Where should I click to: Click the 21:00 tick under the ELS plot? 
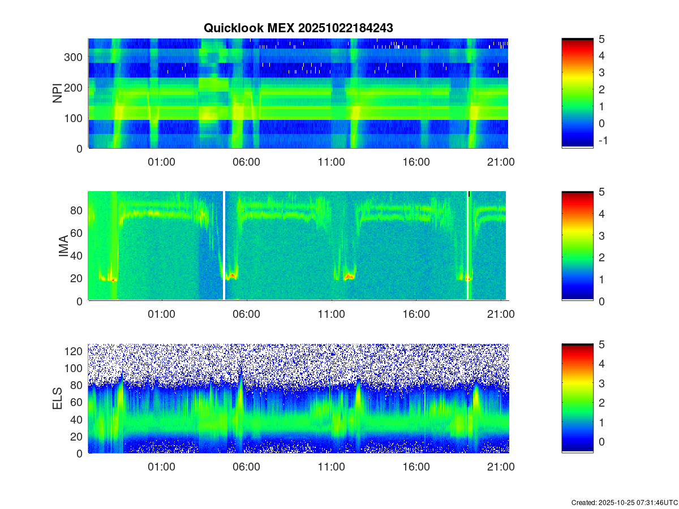click(x=501, y=467)
